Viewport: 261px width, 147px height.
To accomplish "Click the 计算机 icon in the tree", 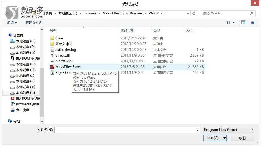I will click(x=10, y=35).
